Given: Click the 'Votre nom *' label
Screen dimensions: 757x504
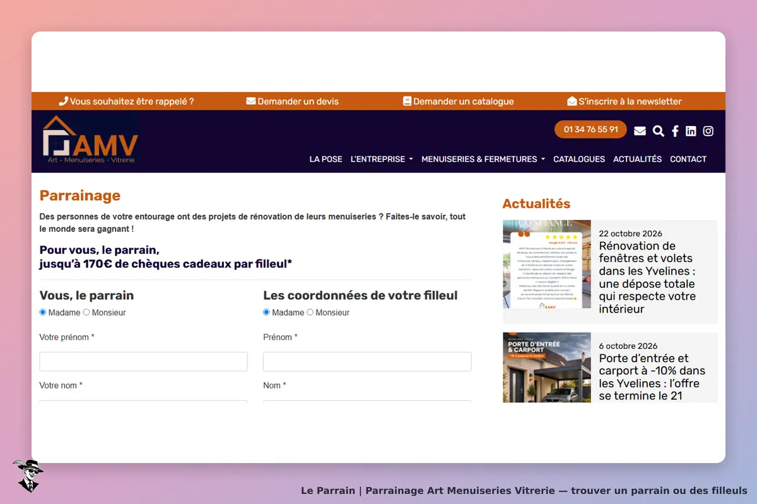Looking at the screenshot, I should (x=61, y=386).
